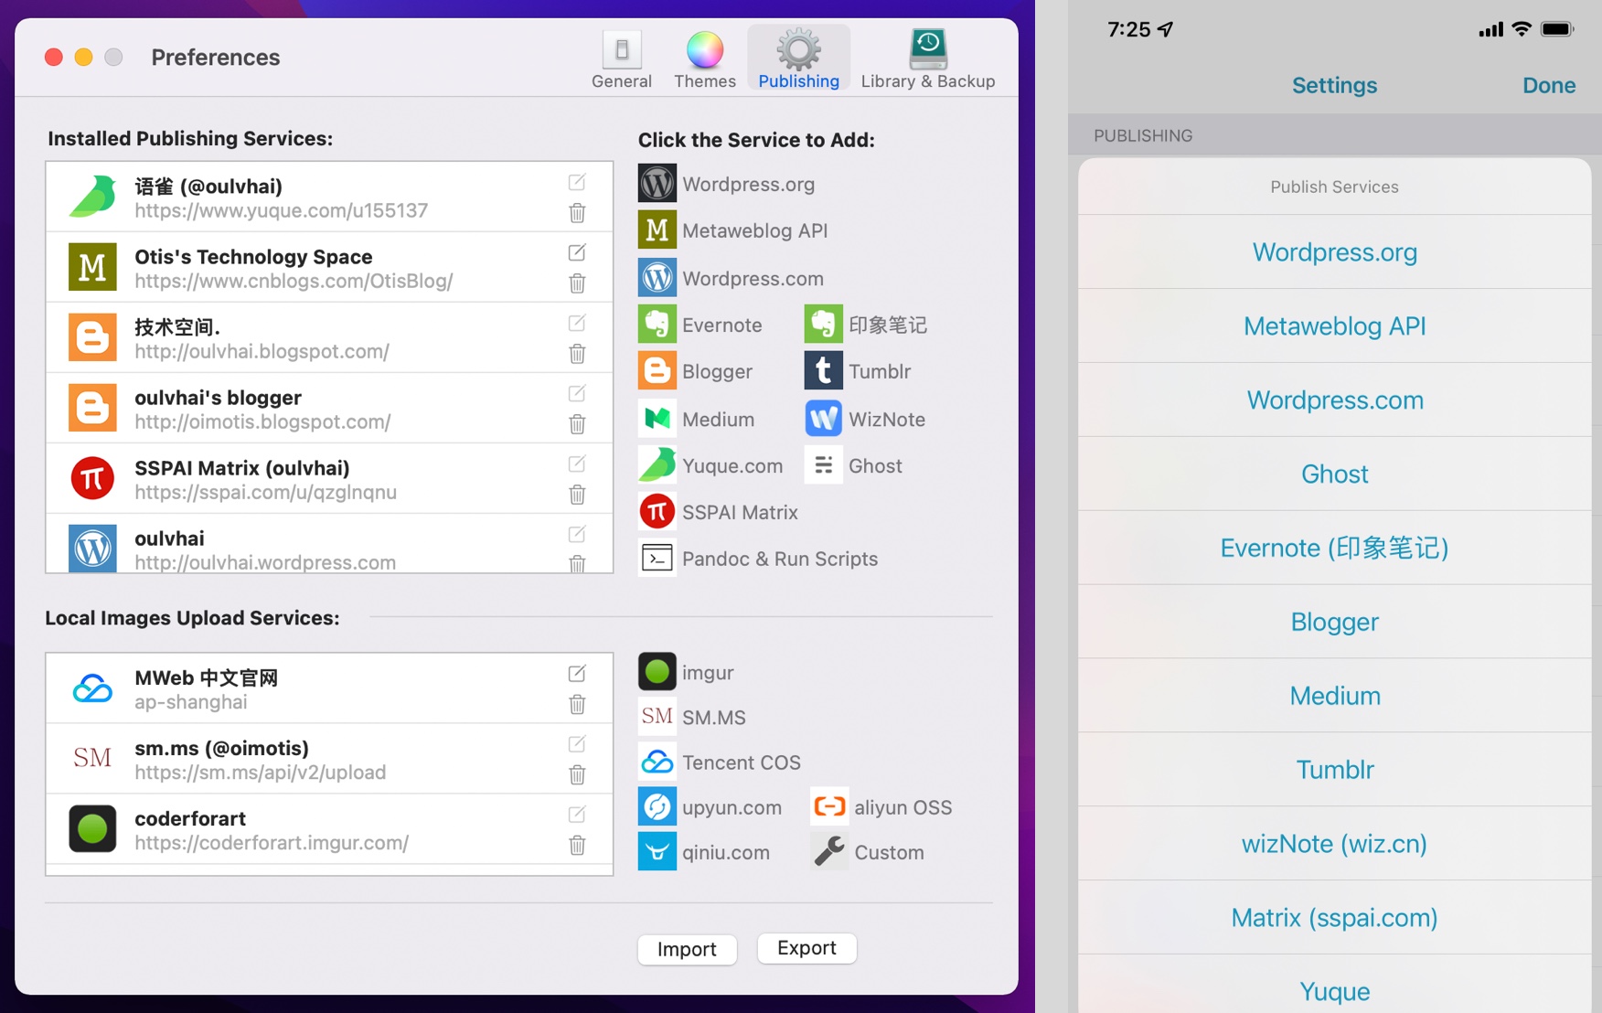Switch to the Themes tab
The height and width of the screenshot is (1013, 1602).
pos(704,59)
